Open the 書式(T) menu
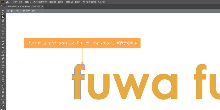Image resolution: width=220 pixels, height=110 pixels. coord(53,2)
